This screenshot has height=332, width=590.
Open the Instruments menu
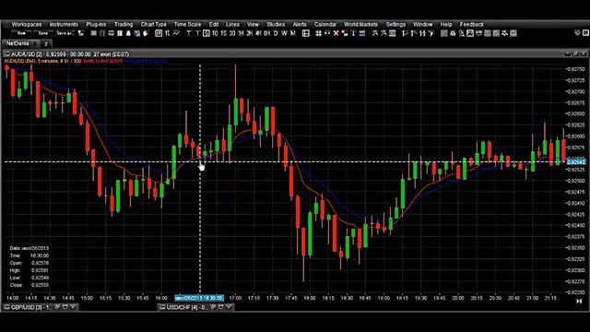point(64,25)
